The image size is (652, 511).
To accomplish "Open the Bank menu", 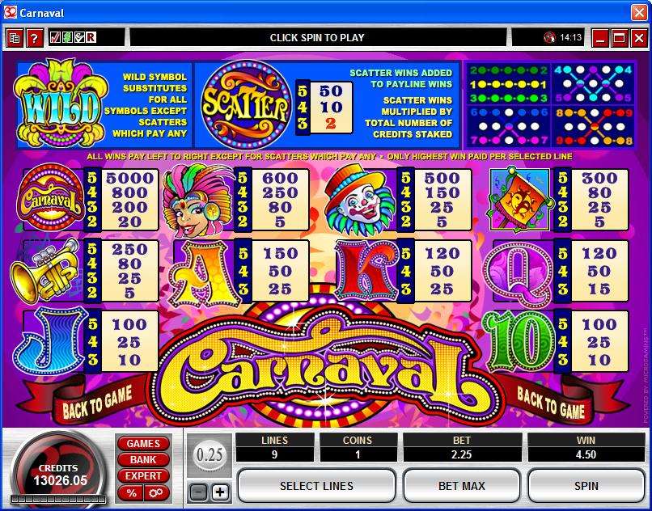I will click(x=143, y=460).
